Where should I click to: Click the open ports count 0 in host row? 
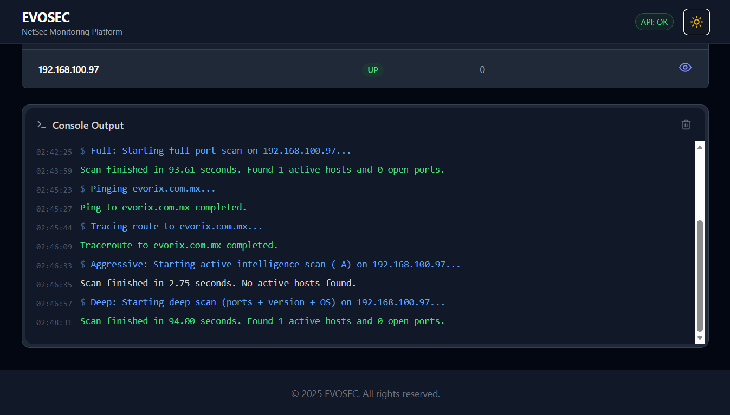click(x=482, y=70)
